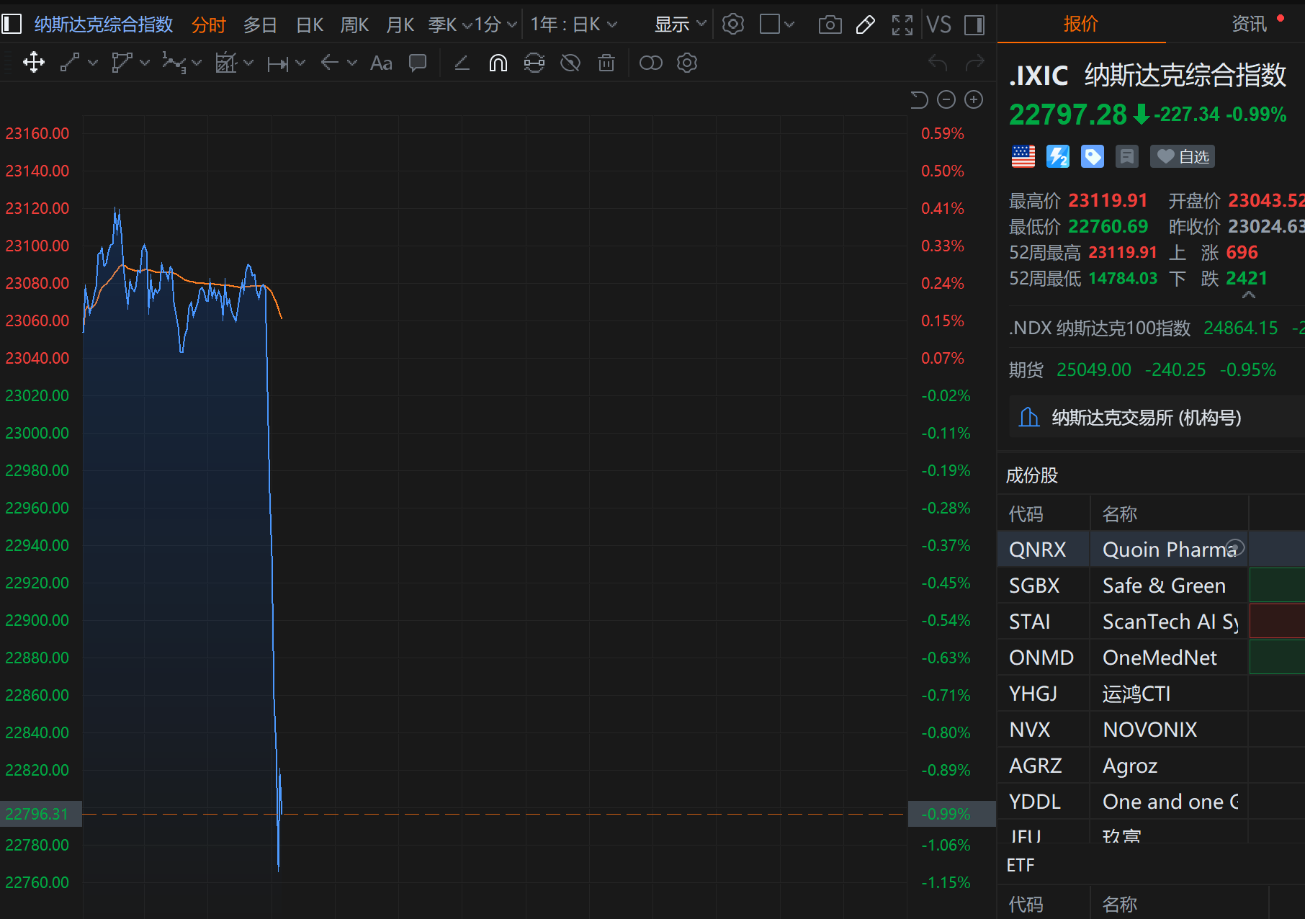Screen dimensions: 1305x919
Task: Switch to 日K chart tab
Action: pos(310,25)
